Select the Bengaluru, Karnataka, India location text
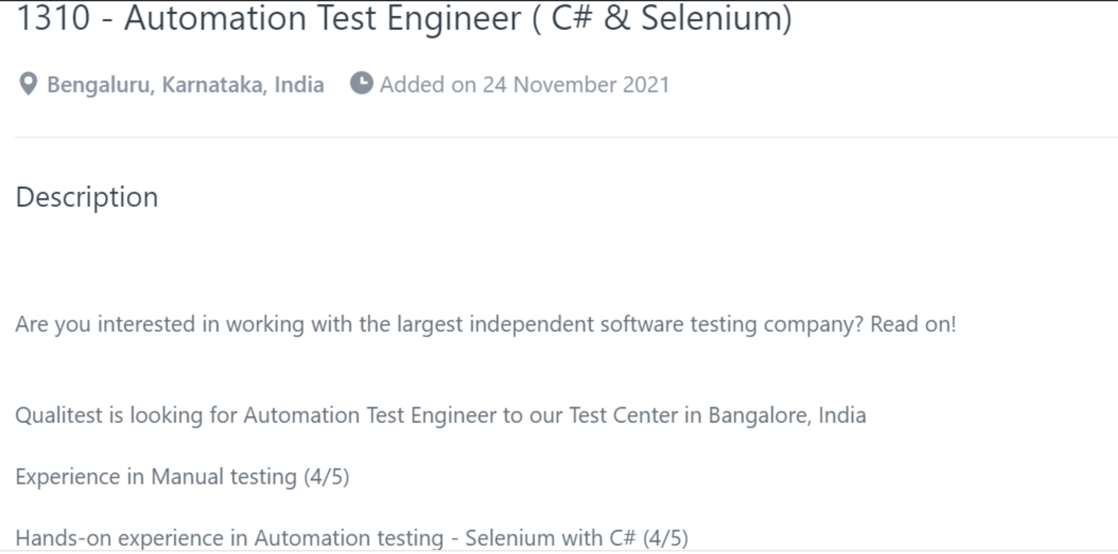This screenshot has width=1118, height=554. 185,85
